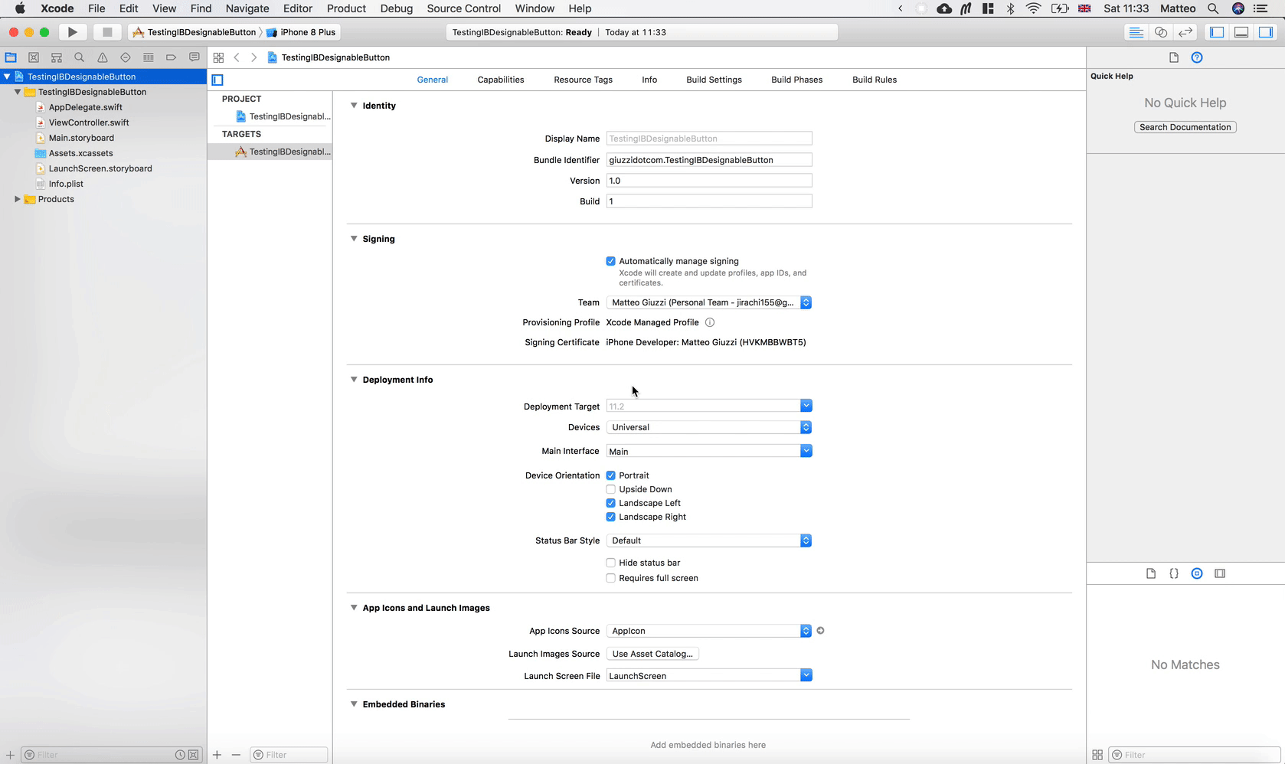Image resolution: width=1285 pixels, height=764 pixels.
Task: Hide the project and targets list
Action: click(x=217, y=80)
